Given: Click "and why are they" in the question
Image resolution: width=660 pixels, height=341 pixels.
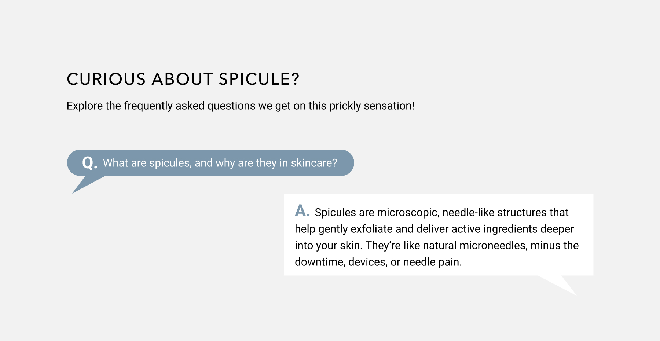Looking at the screenshot, I should [235, 163].
